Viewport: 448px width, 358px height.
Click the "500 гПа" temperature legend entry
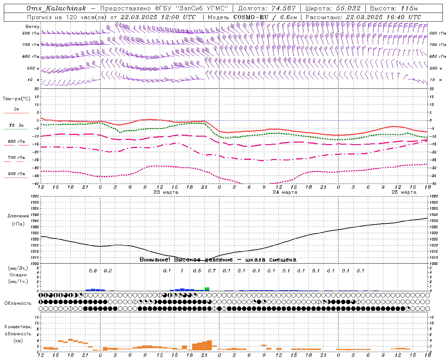coord(16,174)
